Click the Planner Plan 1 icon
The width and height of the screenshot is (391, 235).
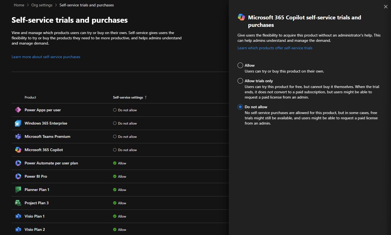pyautogui.click(x=18, y=190)
